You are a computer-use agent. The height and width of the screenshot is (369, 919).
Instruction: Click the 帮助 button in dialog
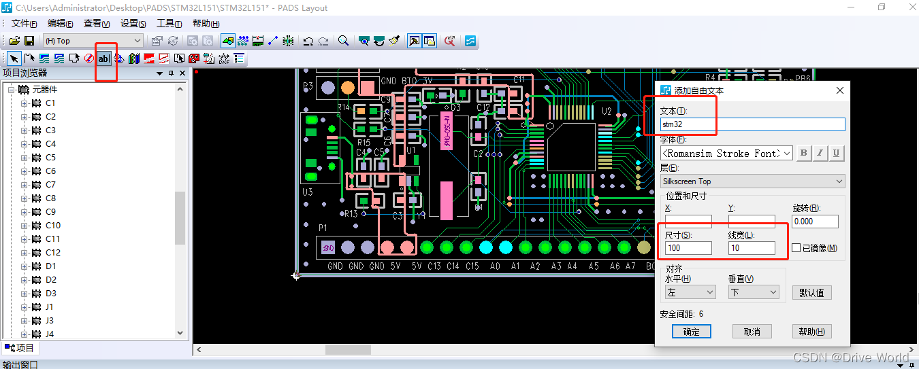pos(811,332)
